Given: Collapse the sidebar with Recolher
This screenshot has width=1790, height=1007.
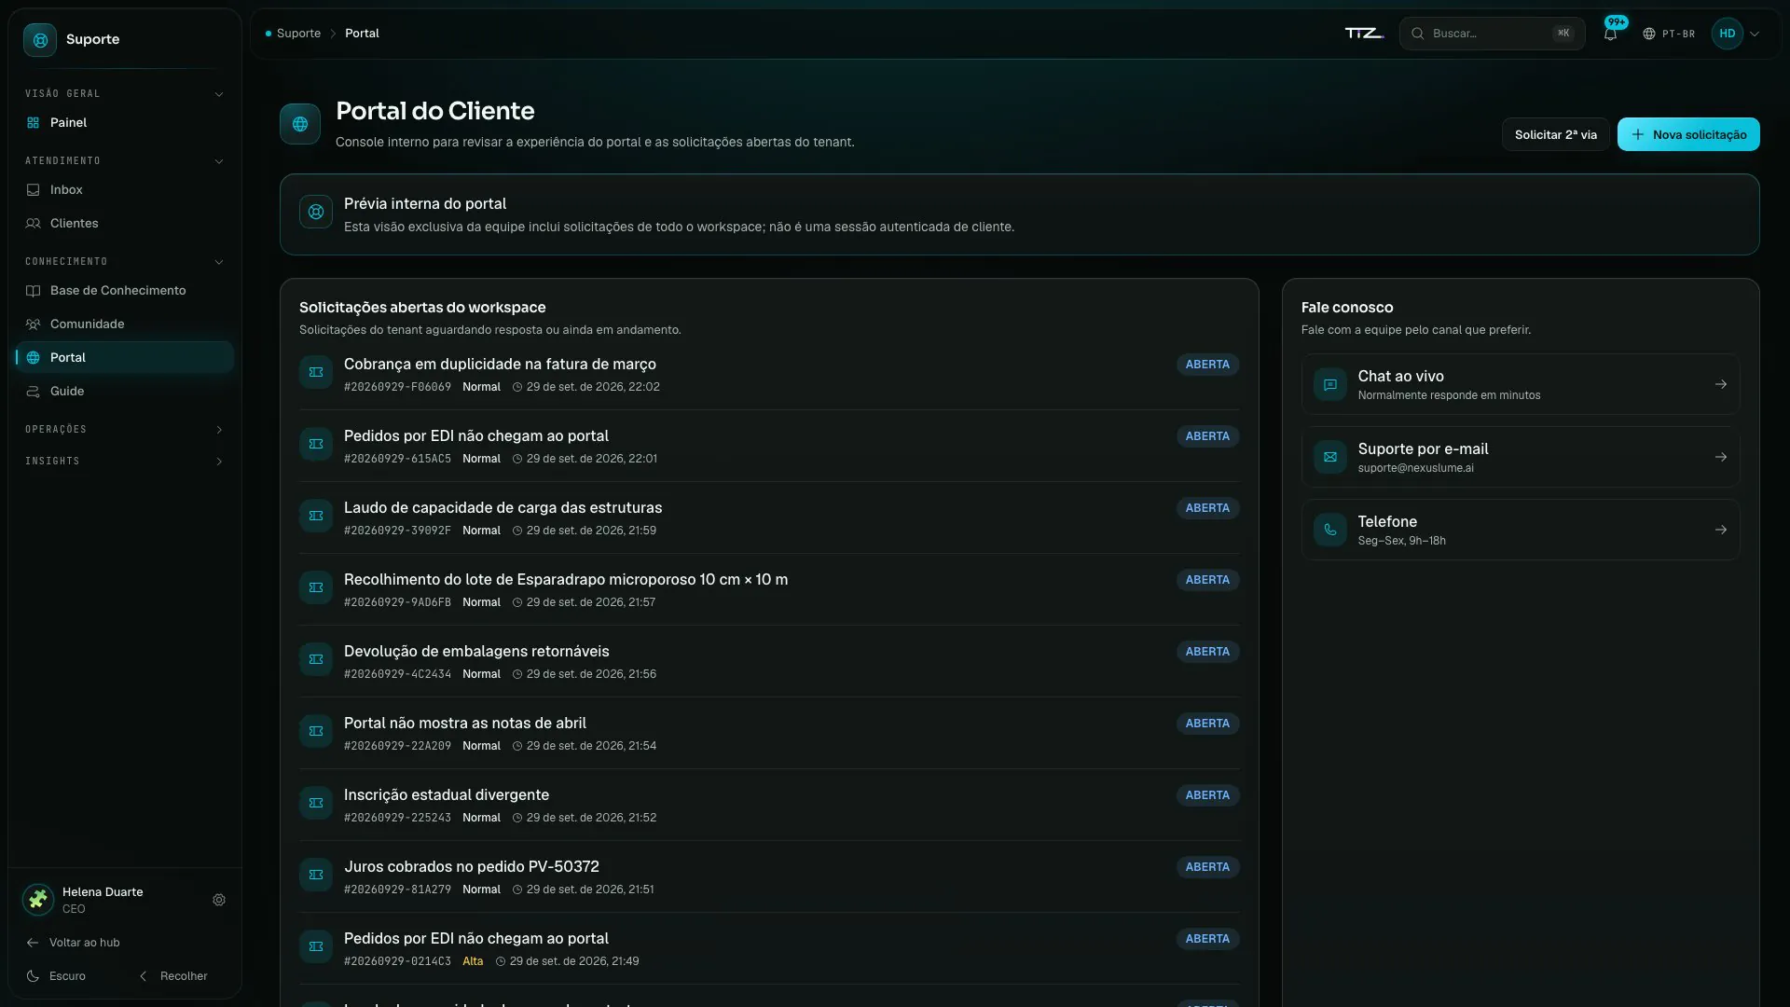Looking at the screenshot, I should click(173, 976).
